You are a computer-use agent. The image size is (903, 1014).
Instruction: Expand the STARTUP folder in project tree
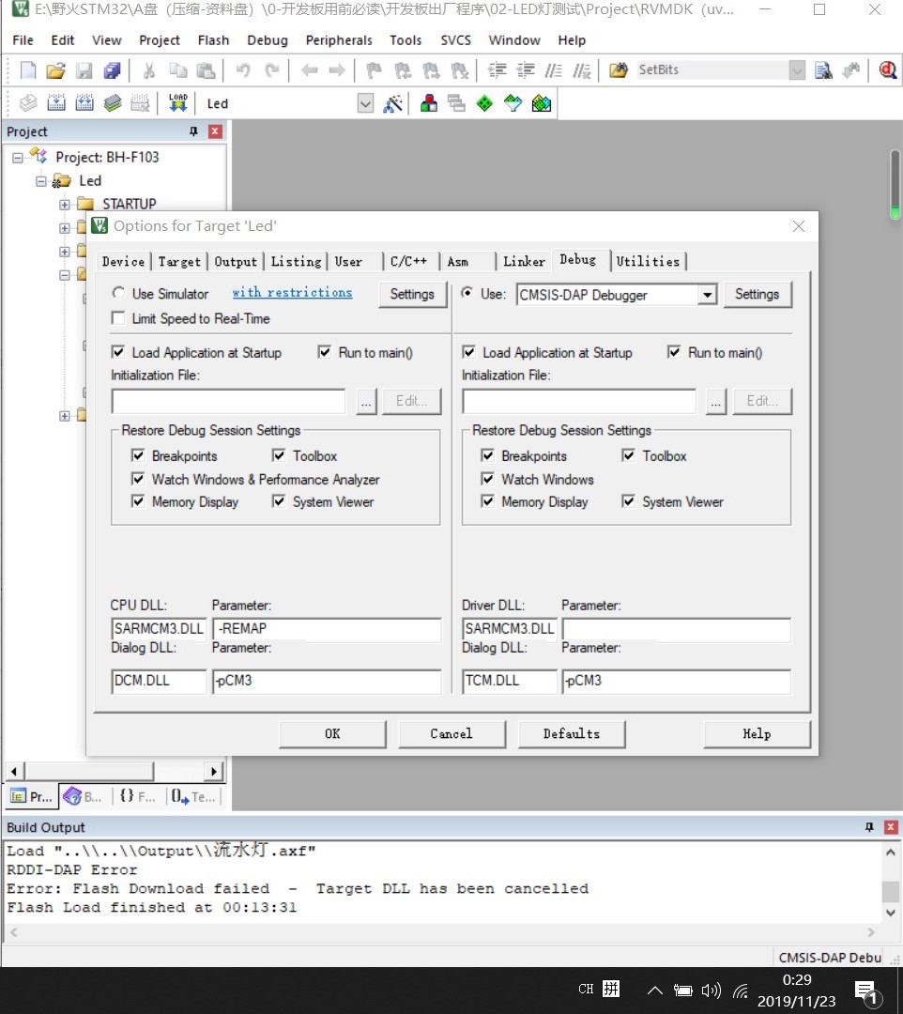65,205
